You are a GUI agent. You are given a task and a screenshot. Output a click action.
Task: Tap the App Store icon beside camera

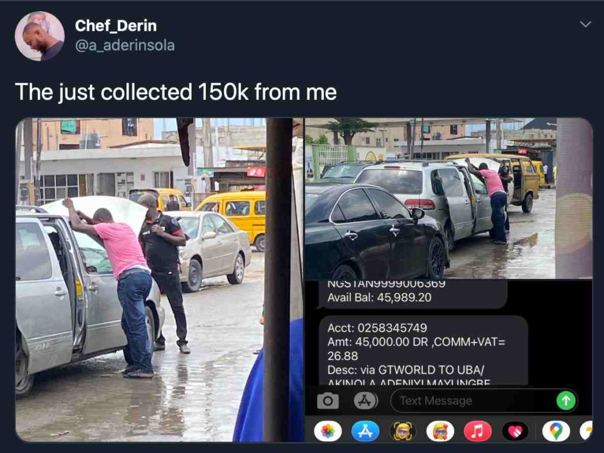365,401
